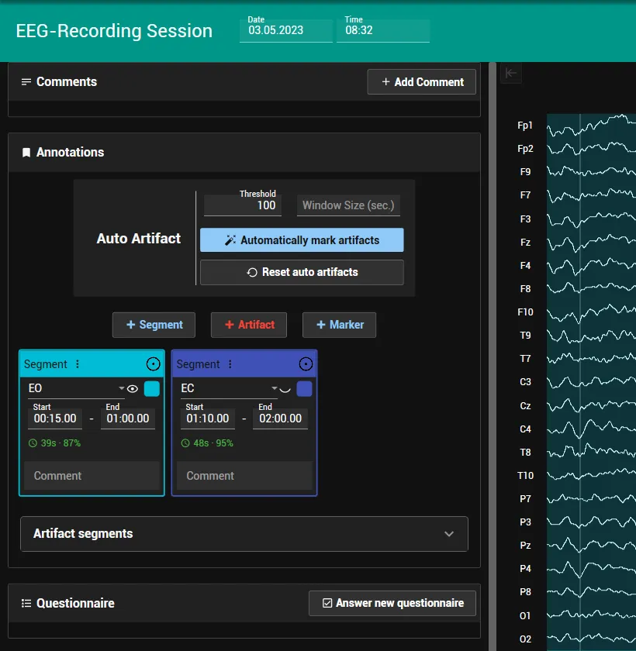Screen dimensions: 636x651
Task: Click the plus icon in Add Comment
Action: point(385,82)
